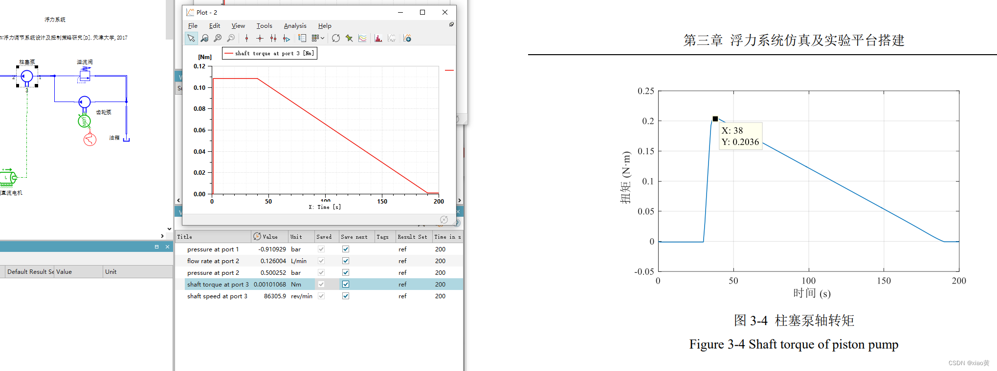Select the shaft torque at port 3 row
The image size is (997, 371).
[x=319, y=284]
